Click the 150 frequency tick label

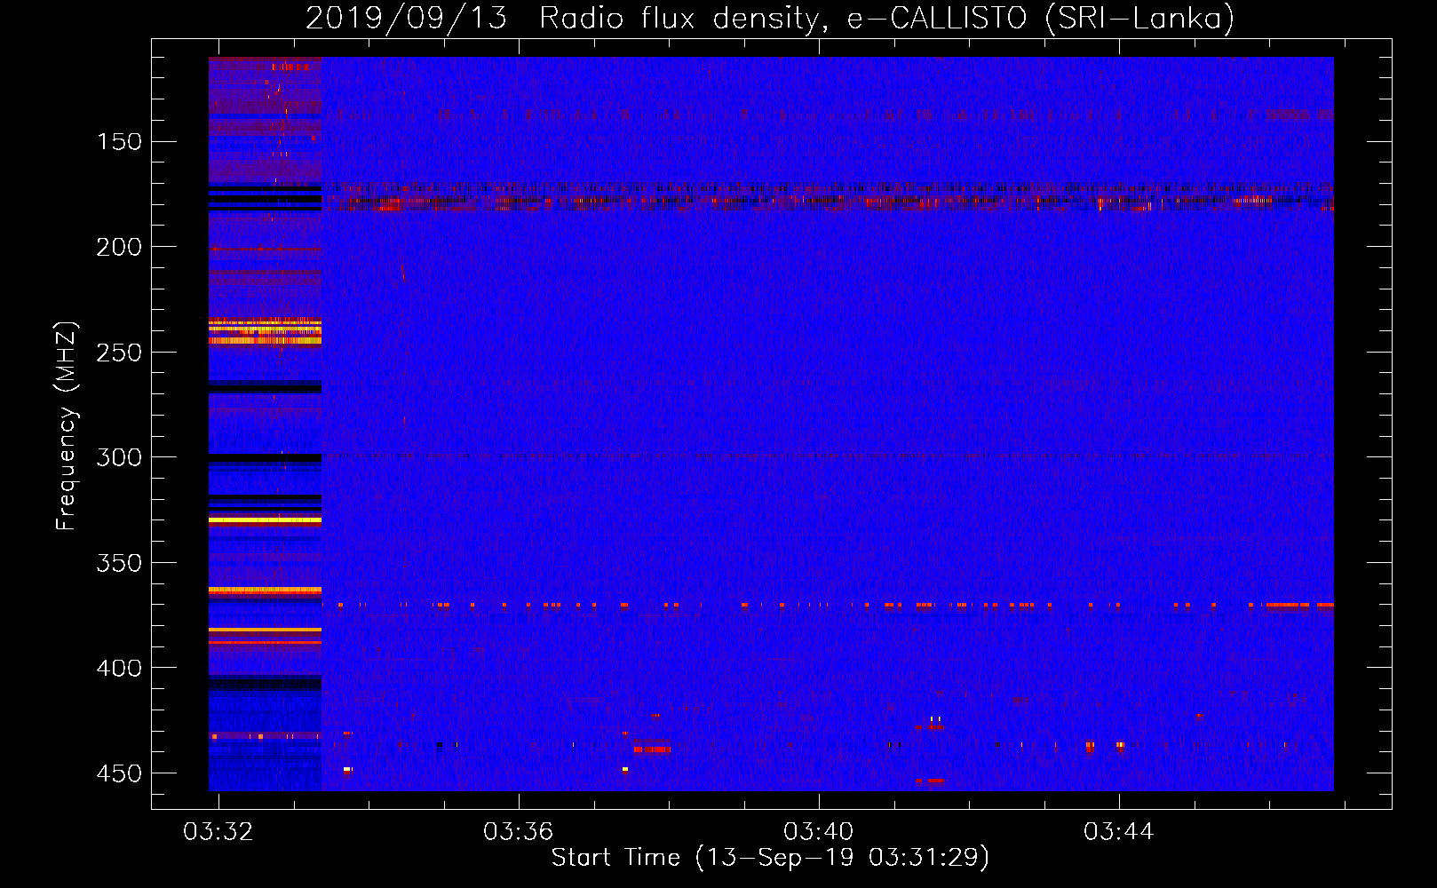coord(119,142)
